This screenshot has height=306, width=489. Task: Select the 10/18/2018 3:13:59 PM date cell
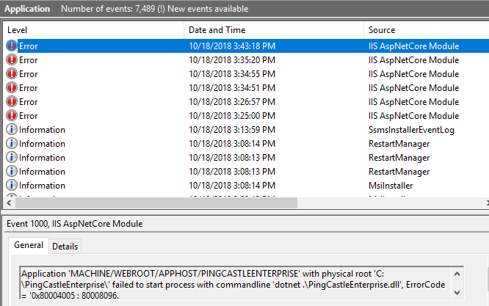[232, 130]
